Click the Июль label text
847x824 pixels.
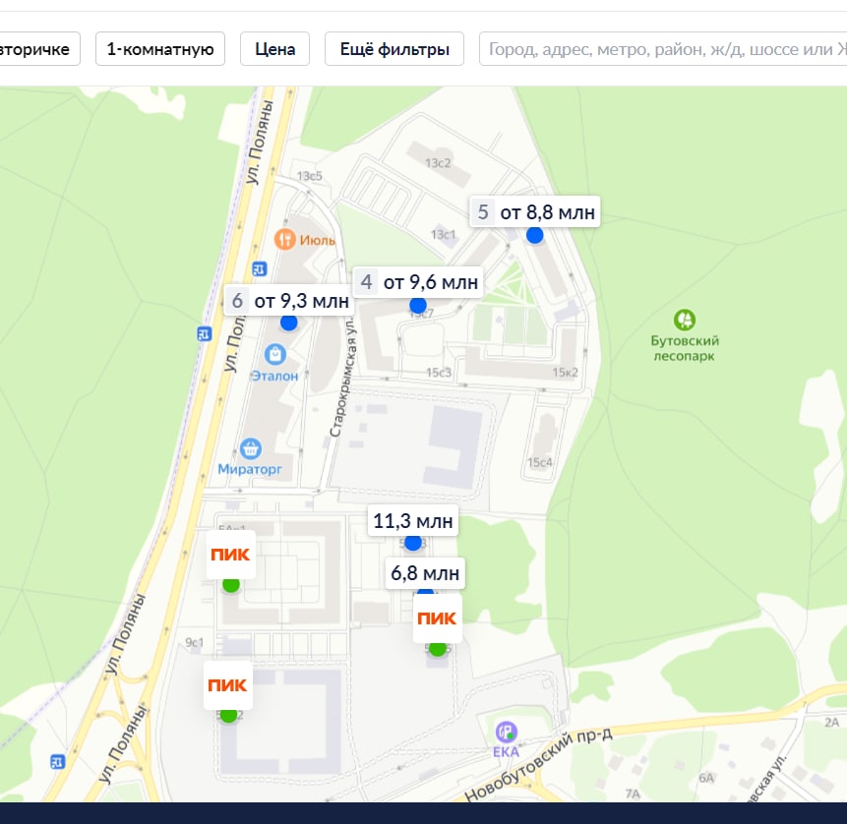click(318, 240)
